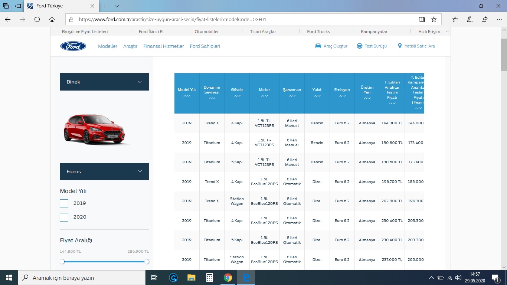This screenshot has width=507, height=285.
Task: Sort table by Motor column arrows
Action: tap(265, 96)
